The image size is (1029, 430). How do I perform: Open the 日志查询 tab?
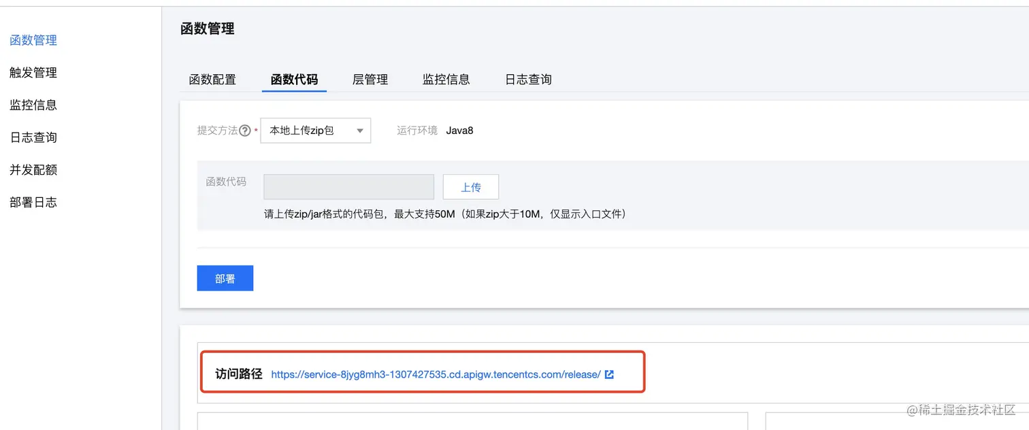(x=528, y=80)
